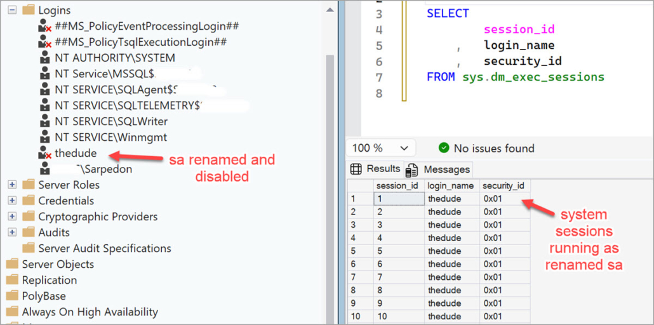This screenshot has height=325, width=654.
Task: Click the disabled thedude login icon
Action: [x=44, y=153]
